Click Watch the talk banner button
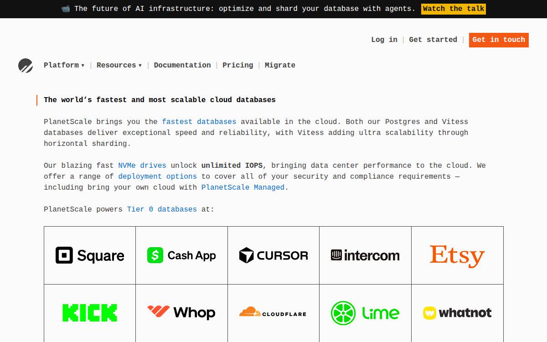Viewport: 547px width, 342px height. (x=454, y=9)
